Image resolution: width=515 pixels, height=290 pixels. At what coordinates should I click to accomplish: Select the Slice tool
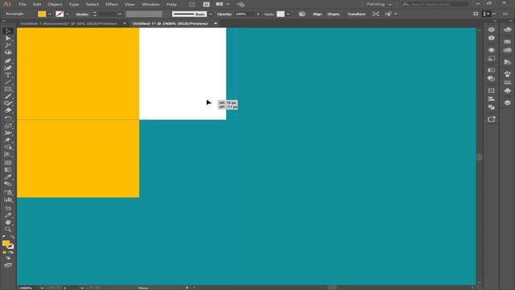pyautogui.click(x=8, y=215)
